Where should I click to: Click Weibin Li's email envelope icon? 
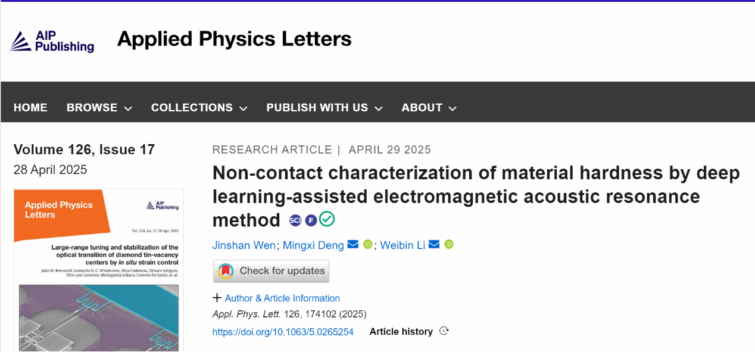click(x=434, y=245)
